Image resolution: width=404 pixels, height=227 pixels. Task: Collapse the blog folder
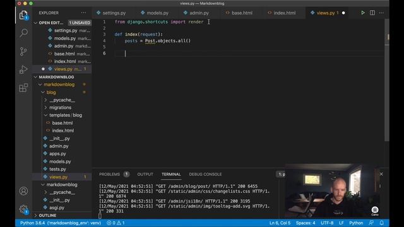(x=43, y=92)
